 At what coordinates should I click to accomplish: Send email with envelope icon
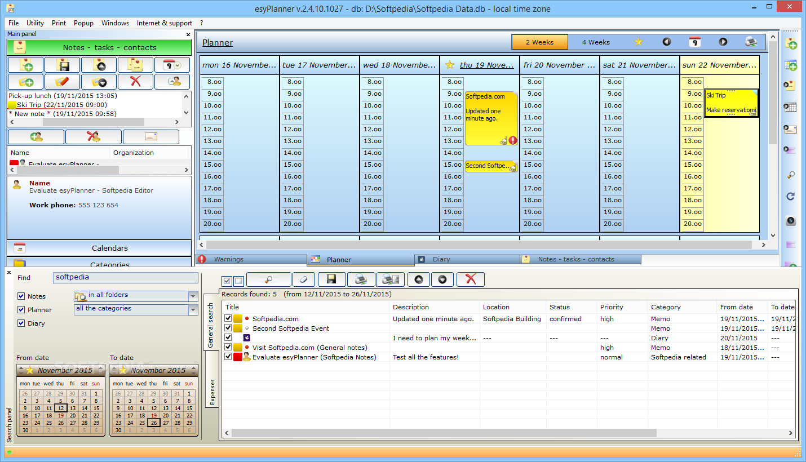coord(151,137)
